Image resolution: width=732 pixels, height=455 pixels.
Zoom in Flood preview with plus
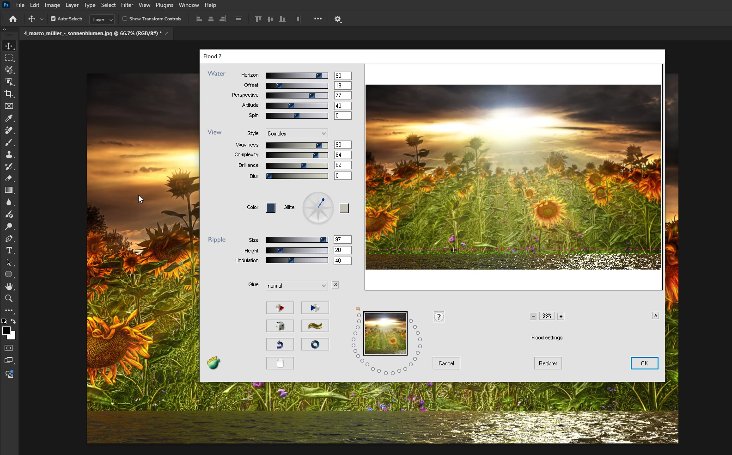561,316
